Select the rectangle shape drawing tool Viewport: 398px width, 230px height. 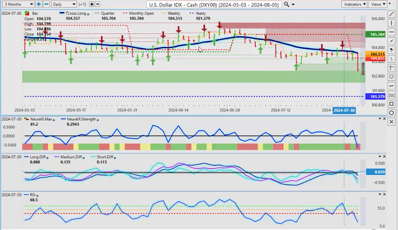tap(391, 104)
